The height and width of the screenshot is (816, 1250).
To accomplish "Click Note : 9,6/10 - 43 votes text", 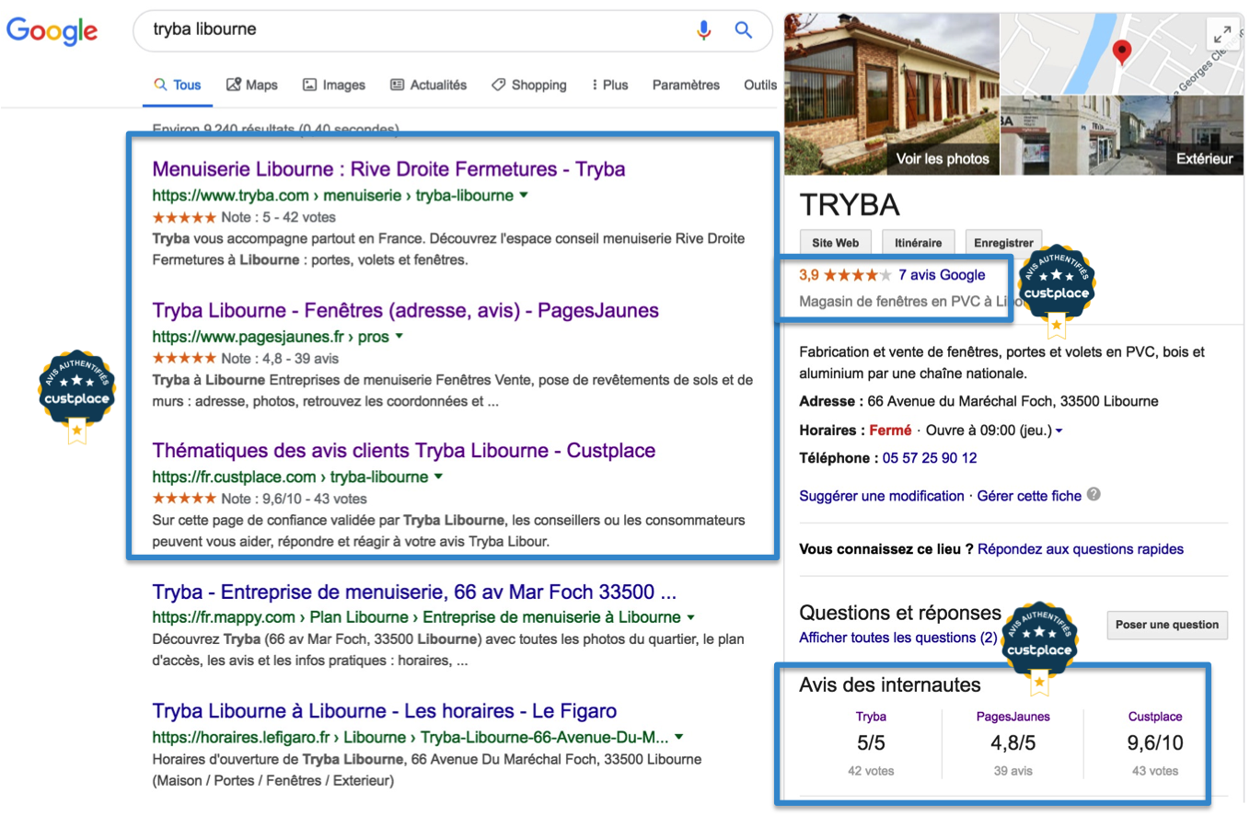I will (295, 499).
